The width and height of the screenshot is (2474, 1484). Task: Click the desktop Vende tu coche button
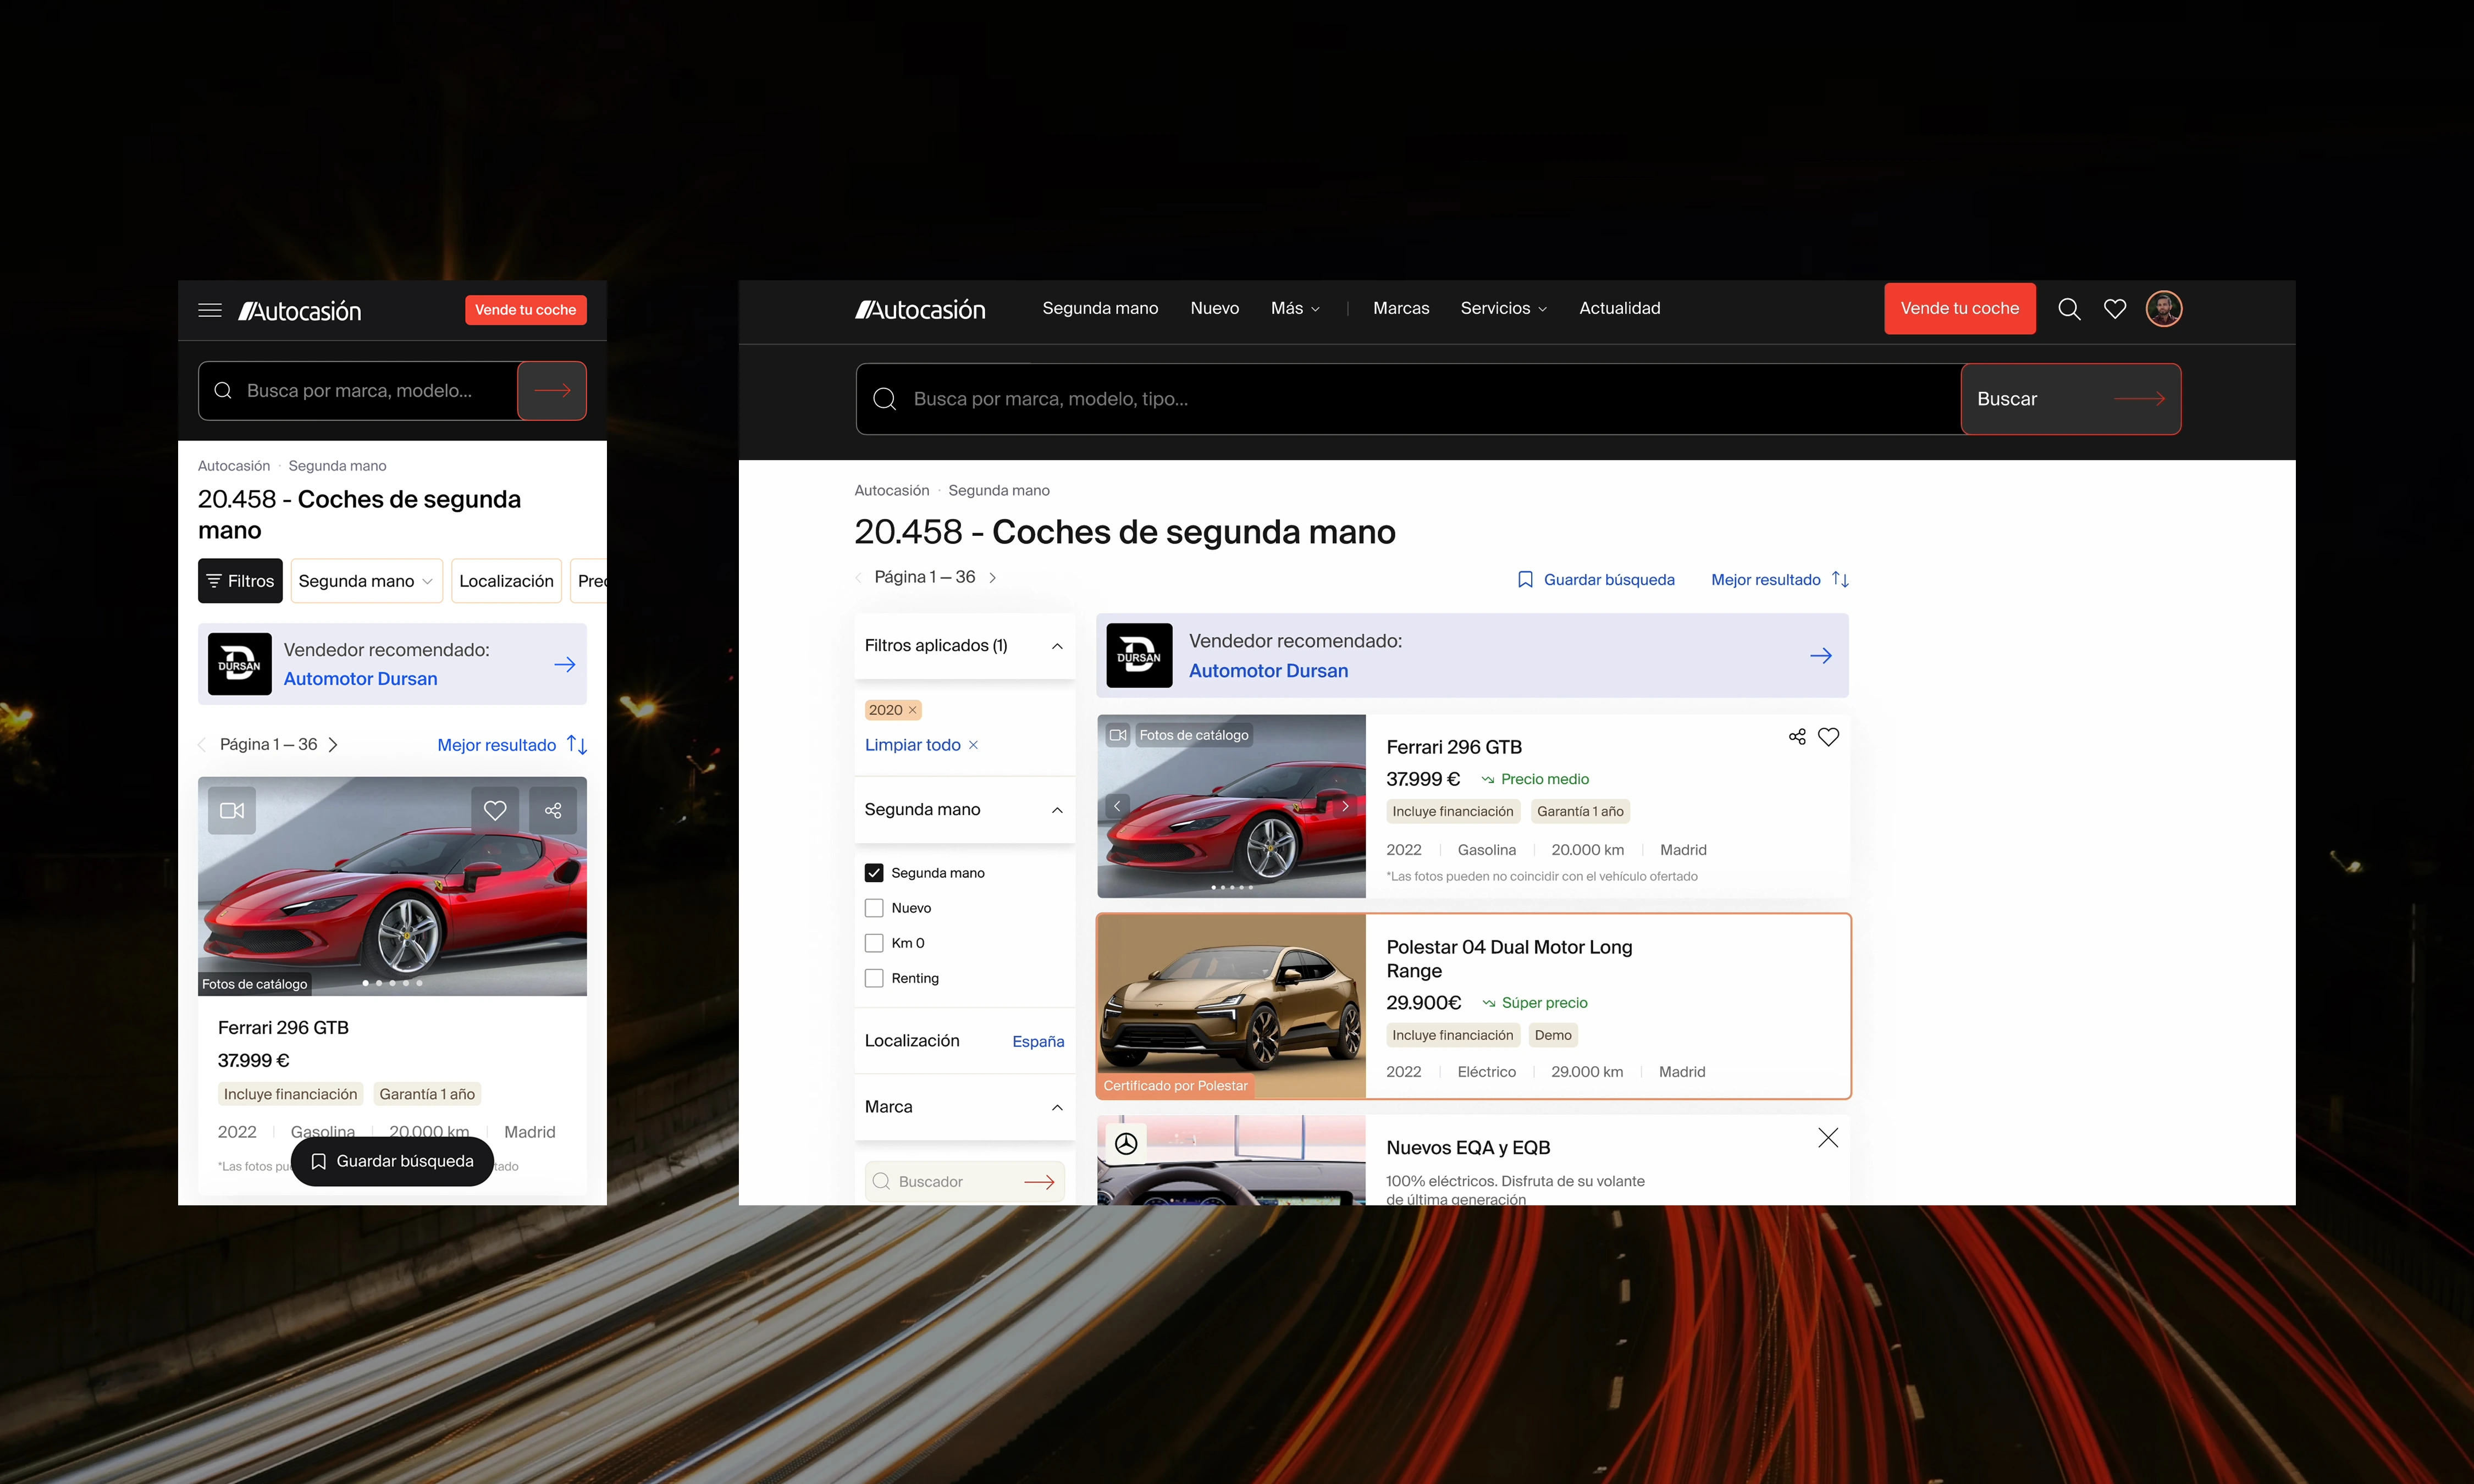(1959, 309)
